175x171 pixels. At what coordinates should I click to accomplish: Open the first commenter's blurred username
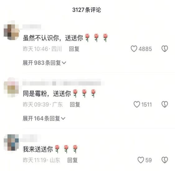32,27
